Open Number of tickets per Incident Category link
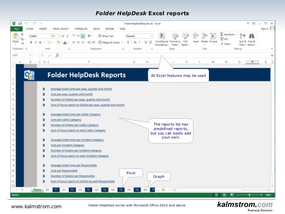The height and width of the screenshot is (214, 285). [76, 151]
